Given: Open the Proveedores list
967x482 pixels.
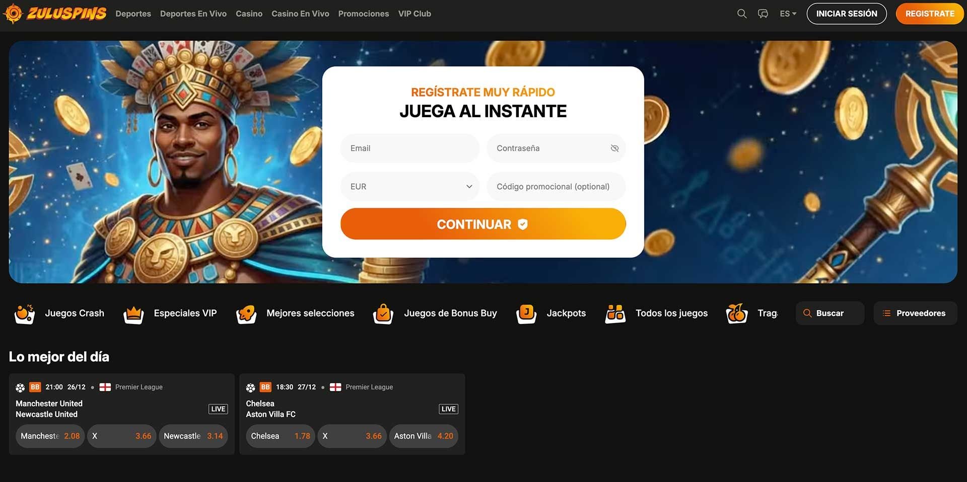Looking at the screenshot, I should pyautogui.click(x=915, y=313).
